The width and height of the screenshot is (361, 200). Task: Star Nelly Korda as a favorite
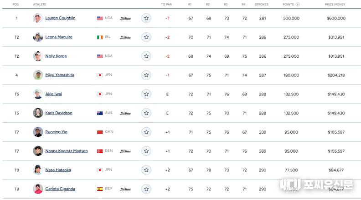point(146,56)
